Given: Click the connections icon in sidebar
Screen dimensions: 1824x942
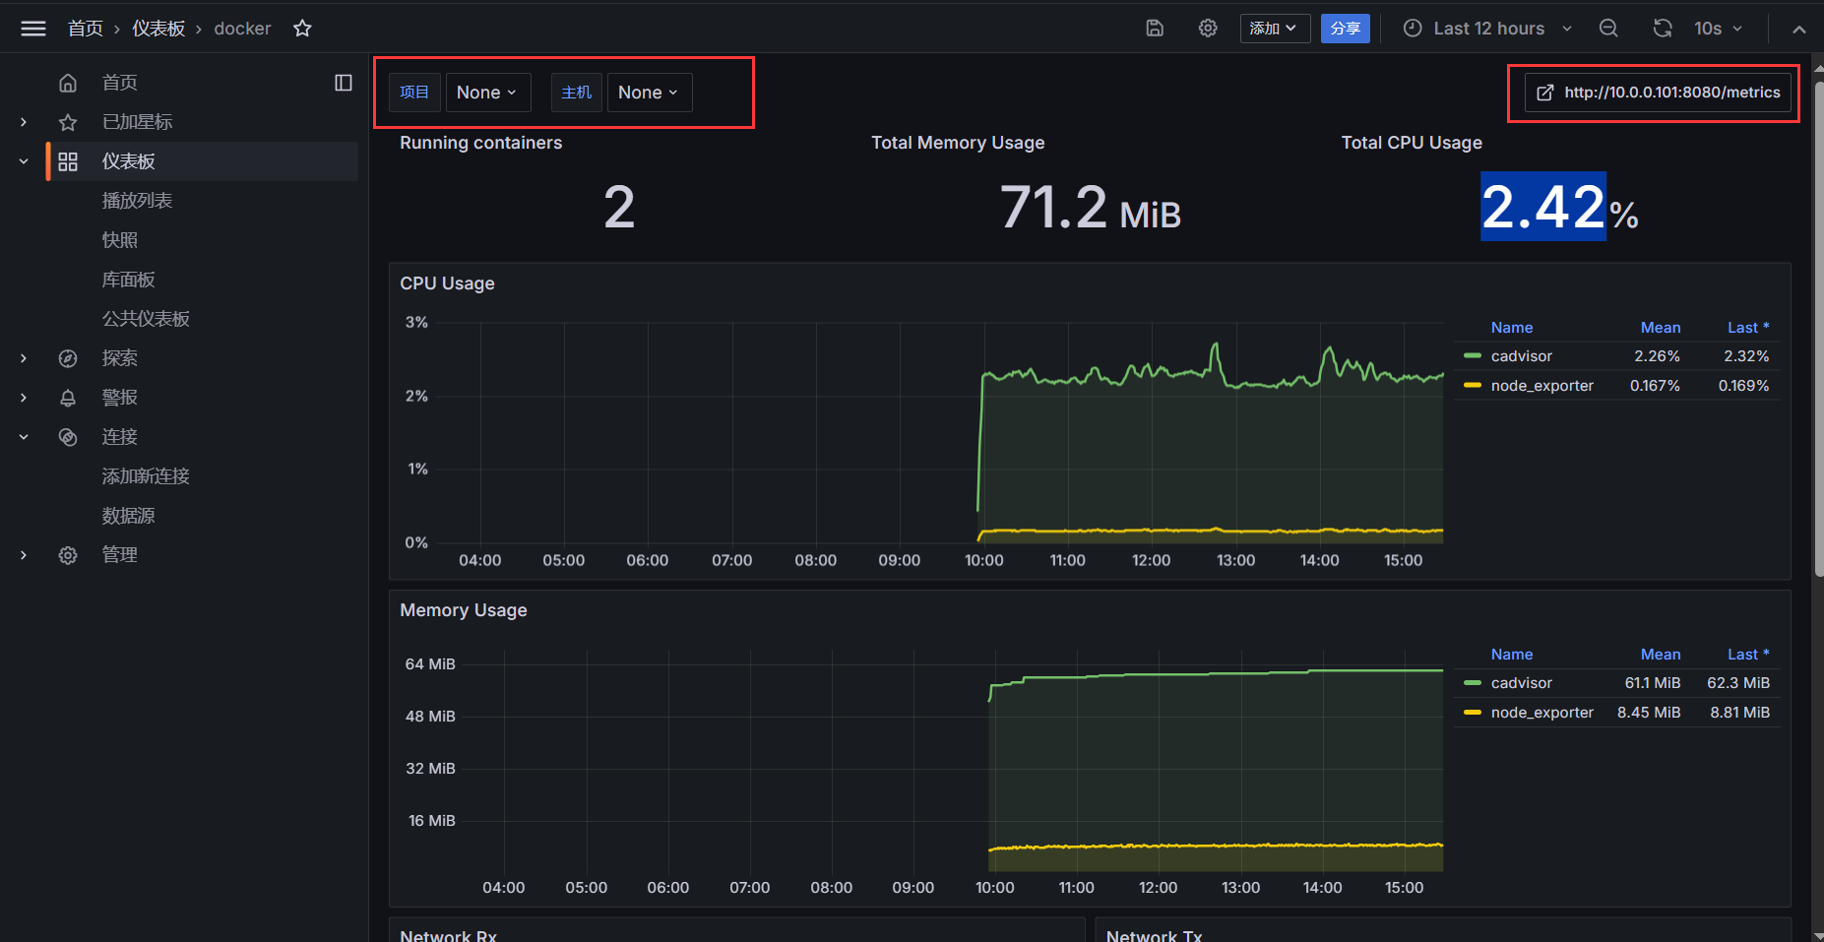Looking at the screenshot, I should 68,437.
